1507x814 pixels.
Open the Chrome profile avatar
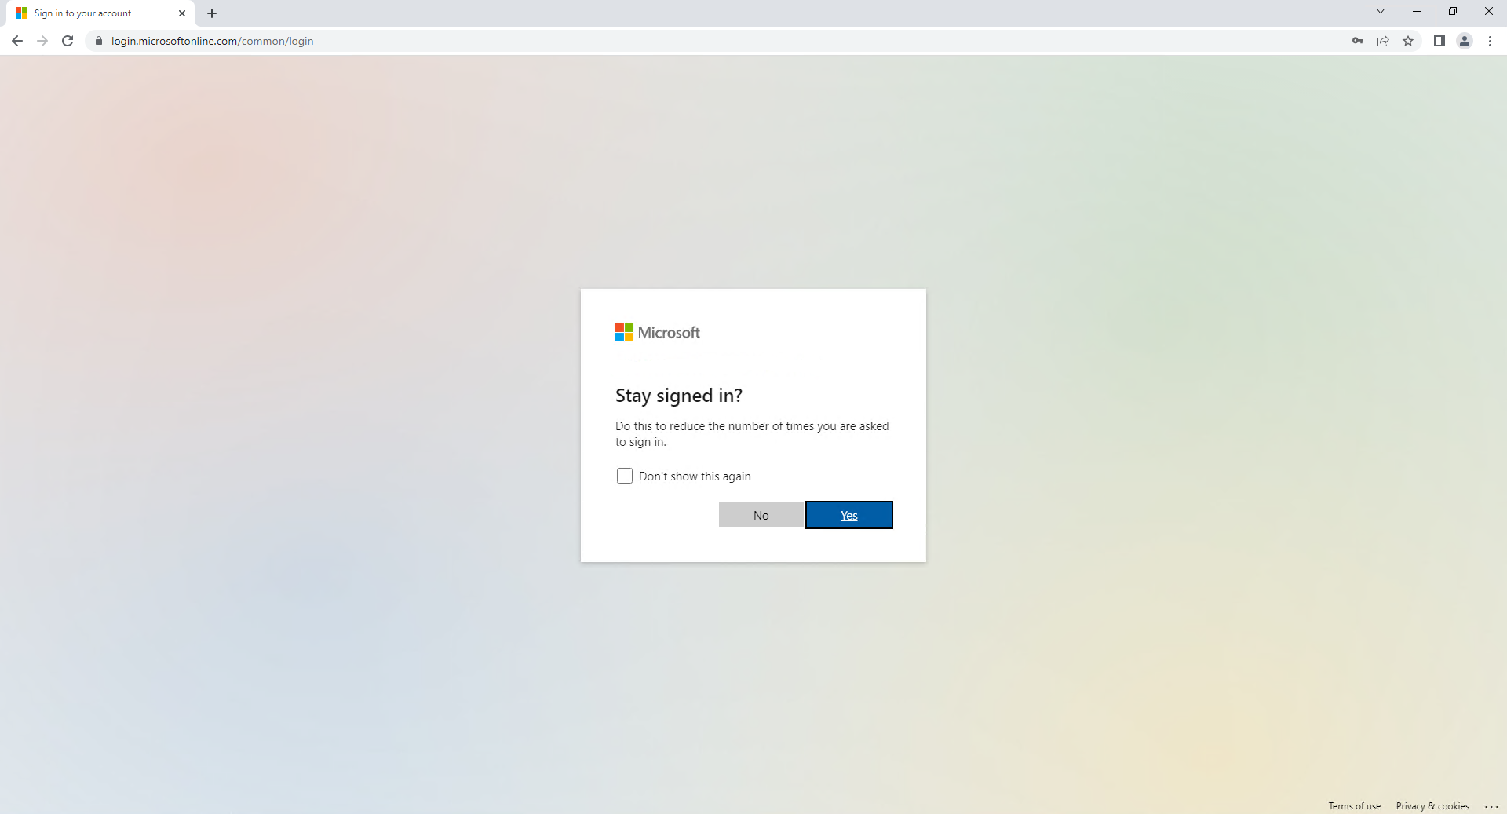pos(1465,41)
